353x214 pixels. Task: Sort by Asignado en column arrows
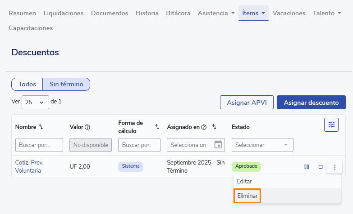(x=214, y=127)
